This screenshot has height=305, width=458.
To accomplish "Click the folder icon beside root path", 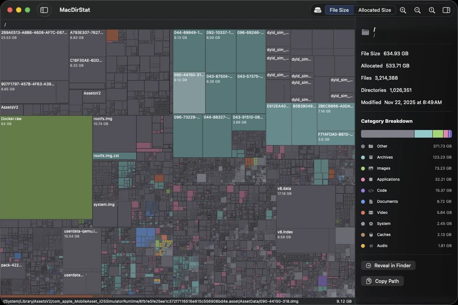I will (365, 32).
